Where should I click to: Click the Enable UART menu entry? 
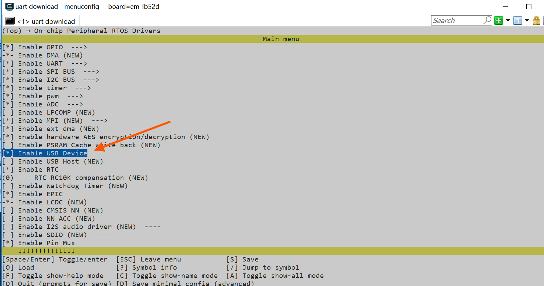[x=40, y=64]
